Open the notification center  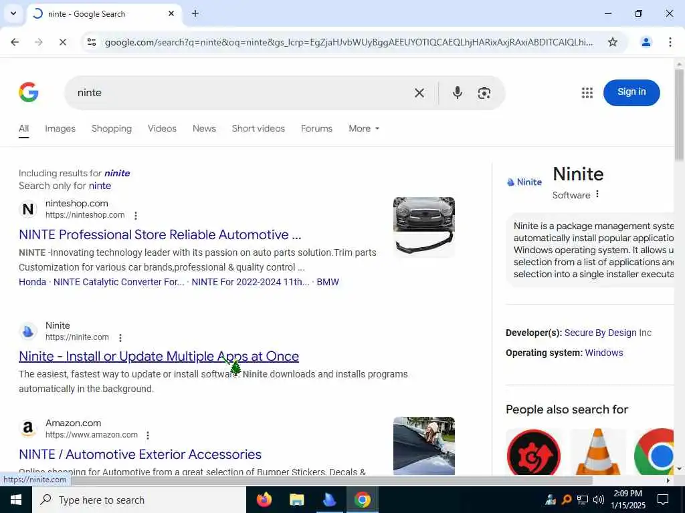pos(663,500)
